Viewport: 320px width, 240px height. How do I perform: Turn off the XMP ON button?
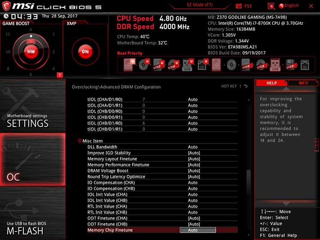point(86,52)
